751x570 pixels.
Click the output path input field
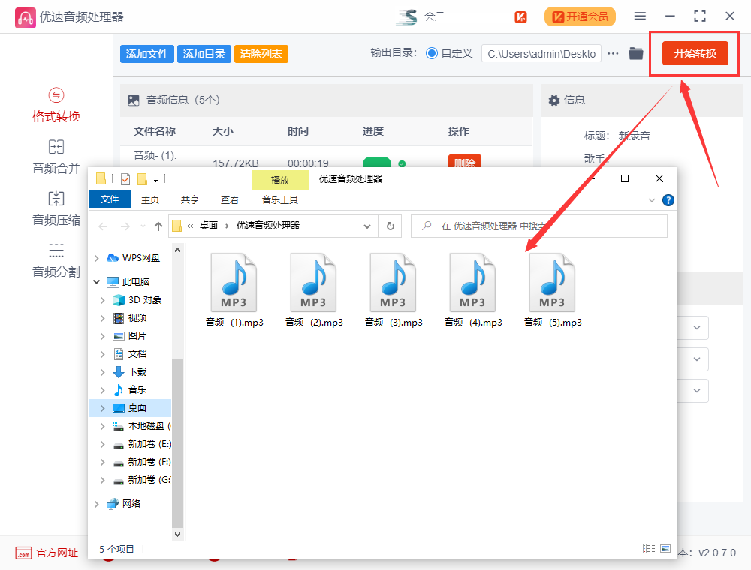(x=541, y=54)
